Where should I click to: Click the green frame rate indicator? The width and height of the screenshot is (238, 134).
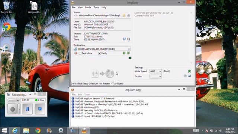coord(36,100)
